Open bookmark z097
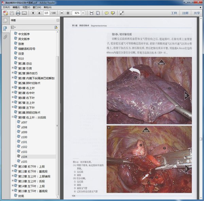 click(x=24, y=122)
